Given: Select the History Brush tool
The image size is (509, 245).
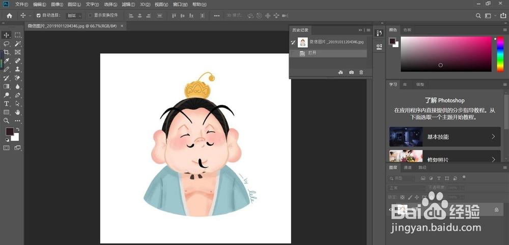Looking at the screenshot, I should (x=7, y=78).
